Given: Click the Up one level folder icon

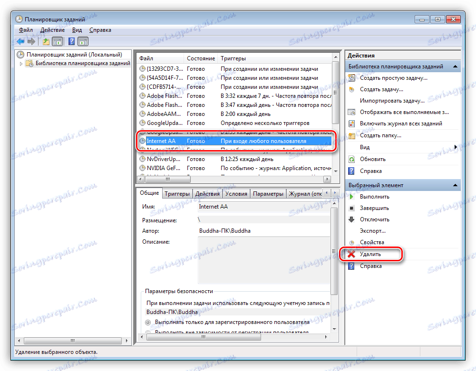Looking at the screenshot, I should click(x=46, y=41).
